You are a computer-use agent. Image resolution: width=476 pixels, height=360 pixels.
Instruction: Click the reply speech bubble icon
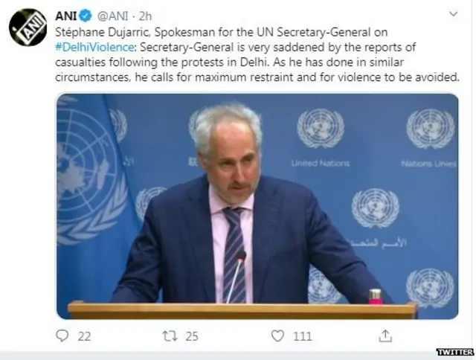pyautogui.click(x=62, y=335)
